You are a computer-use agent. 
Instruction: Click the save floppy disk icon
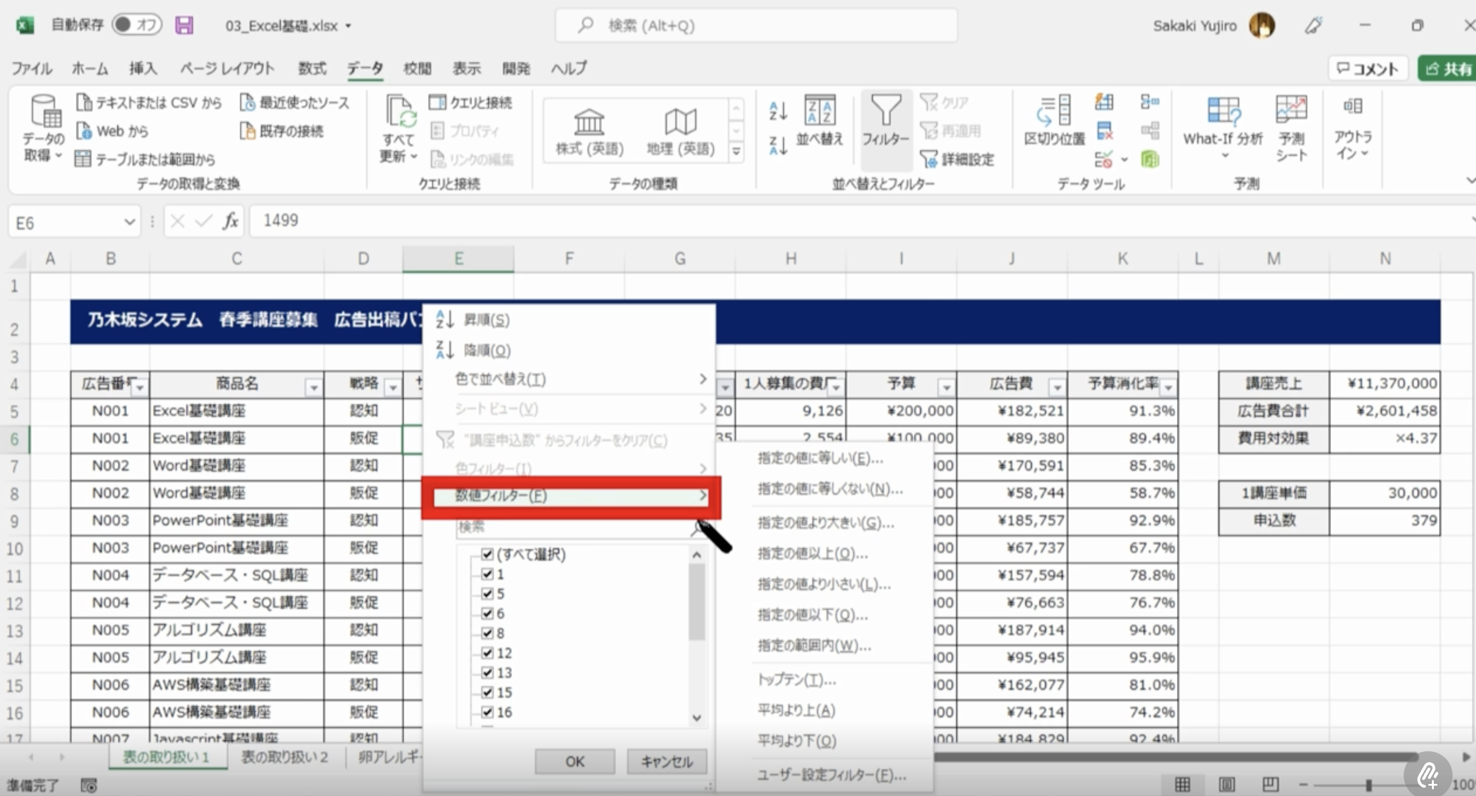[184, 25]
